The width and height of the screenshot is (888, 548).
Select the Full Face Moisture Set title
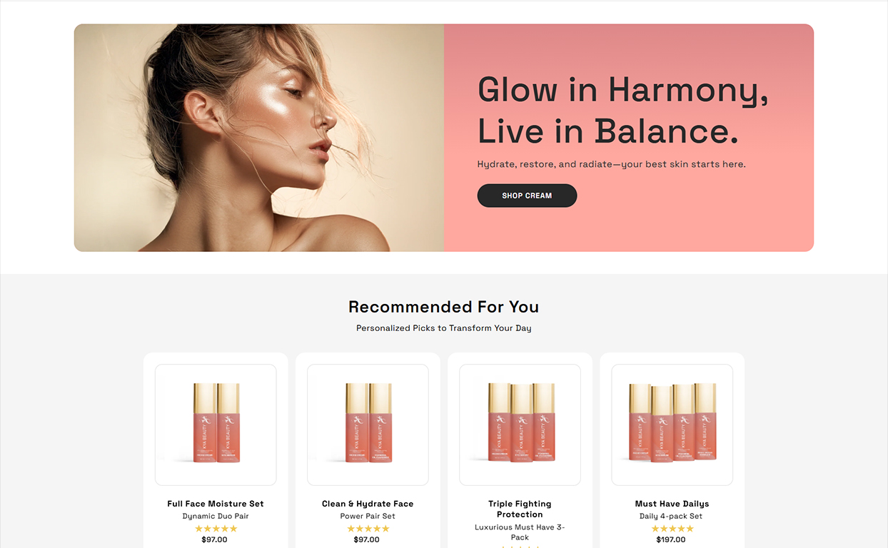coord(216,504)
